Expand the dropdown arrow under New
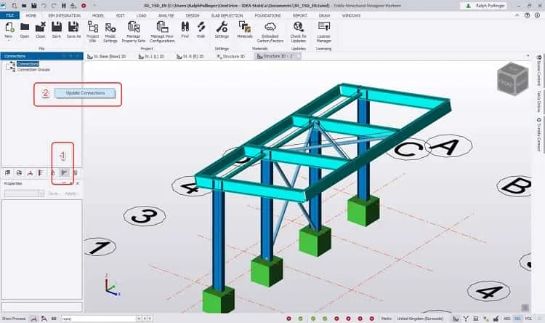Image resolution: width=545 pixels, height=323 pixels. (x=9, y=41)
